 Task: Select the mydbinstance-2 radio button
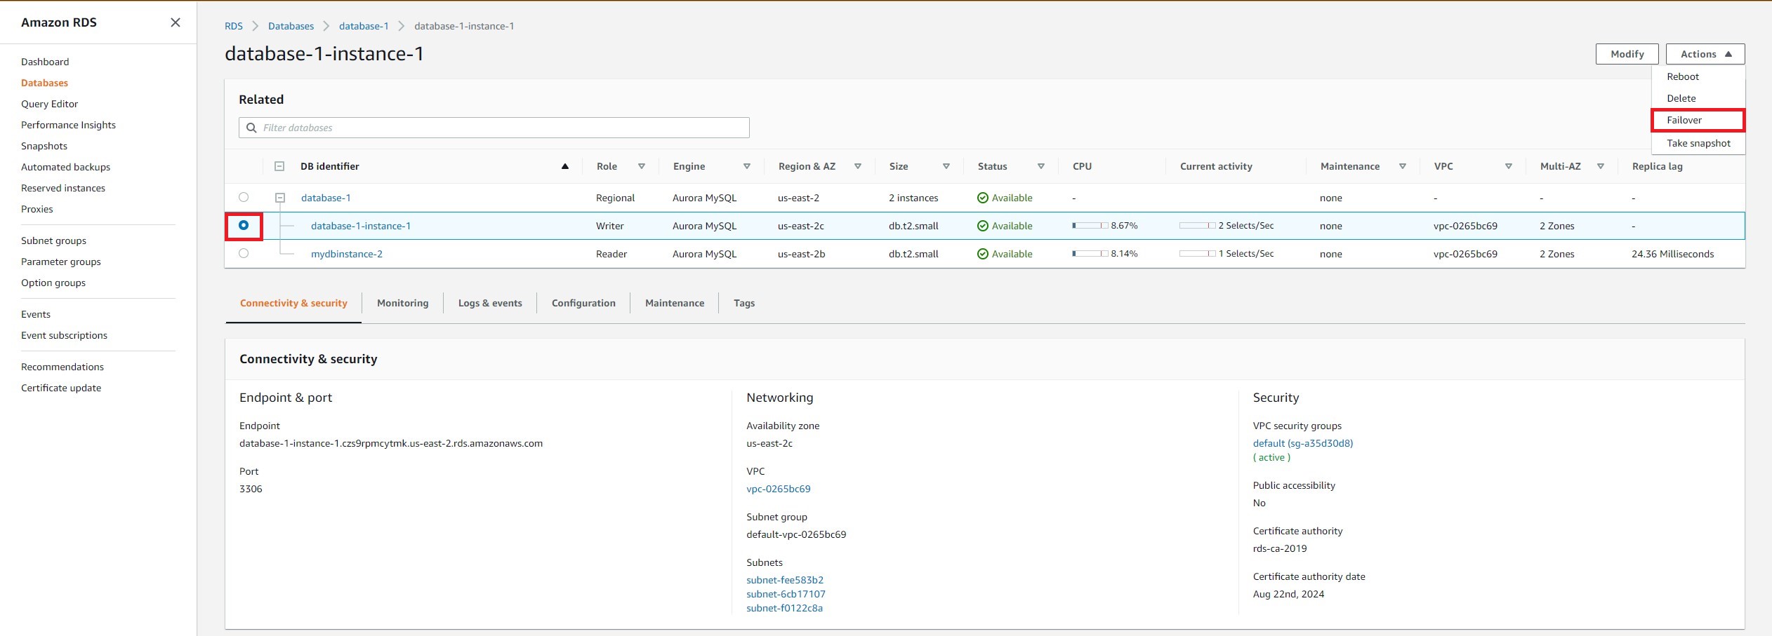[x=244, y=253]
